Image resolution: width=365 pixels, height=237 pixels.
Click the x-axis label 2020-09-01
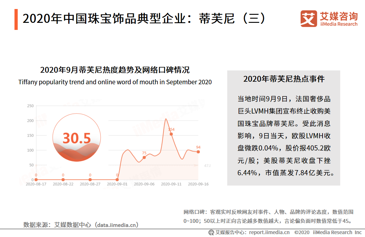coord(117,184)
